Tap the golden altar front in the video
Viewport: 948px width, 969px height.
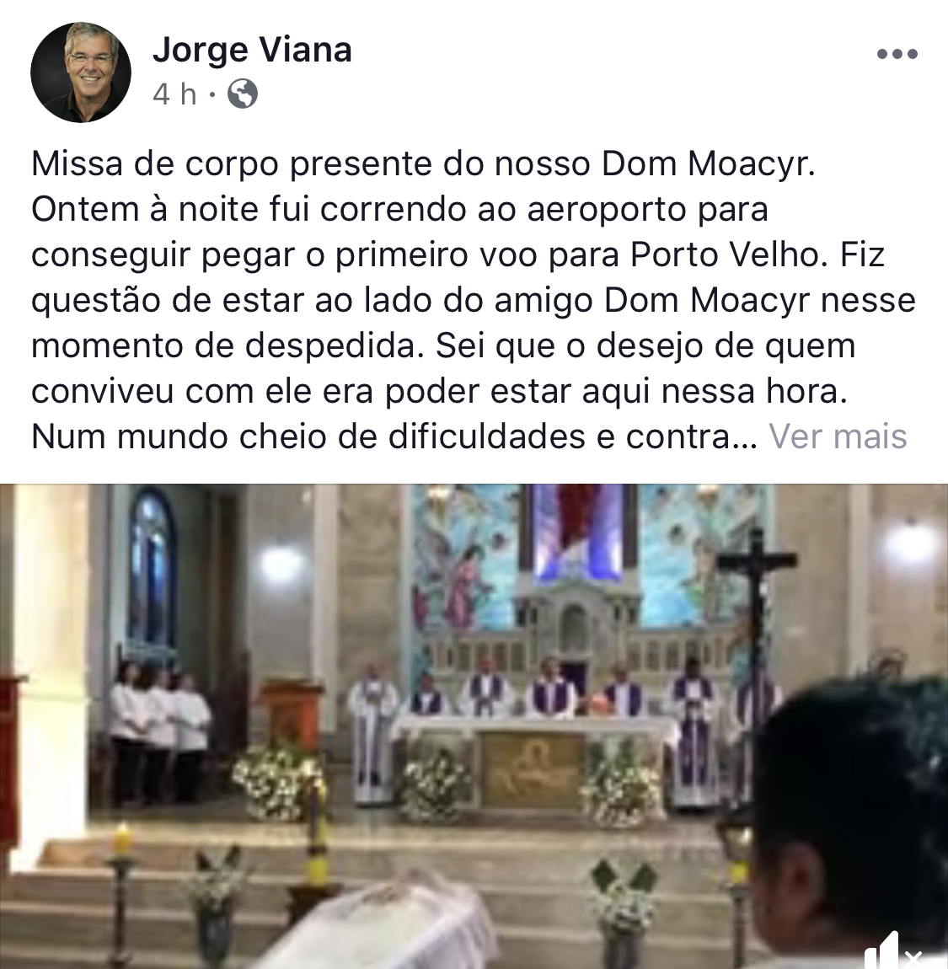[x=531, y=769]
